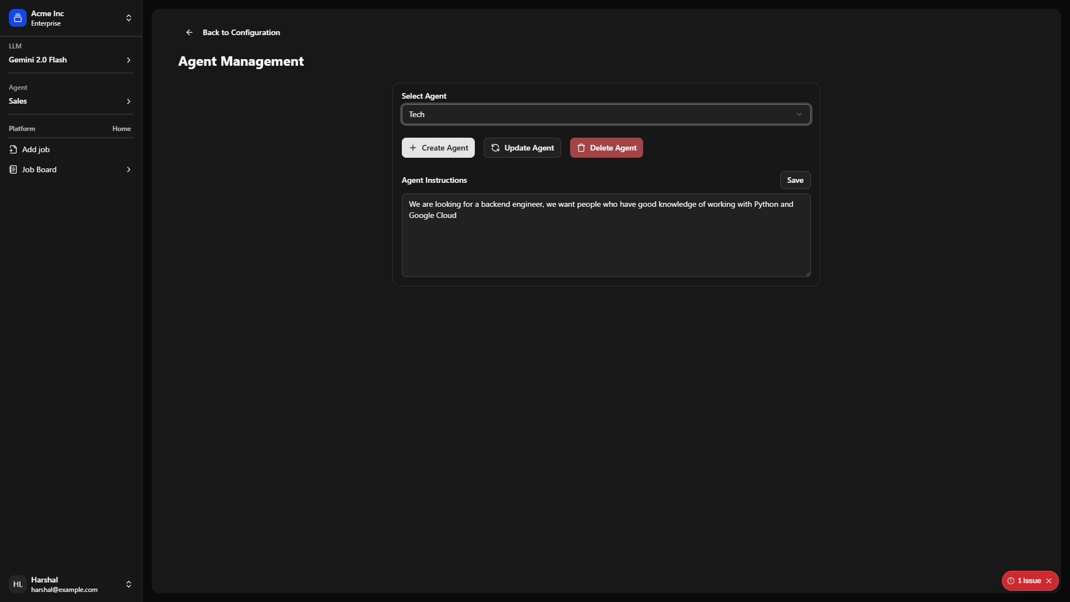1070x602 pixels.
Task: Open the Add job menu item
Action: [36, 149]
